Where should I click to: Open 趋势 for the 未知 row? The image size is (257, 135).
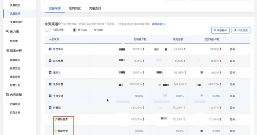tap(232, 72)
